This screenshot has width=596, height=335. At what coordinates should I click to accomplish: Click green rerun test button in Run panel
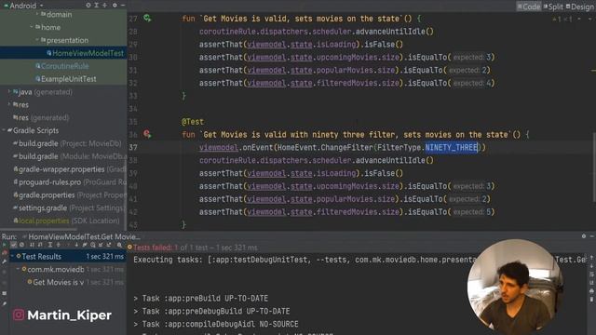(5, 245)
